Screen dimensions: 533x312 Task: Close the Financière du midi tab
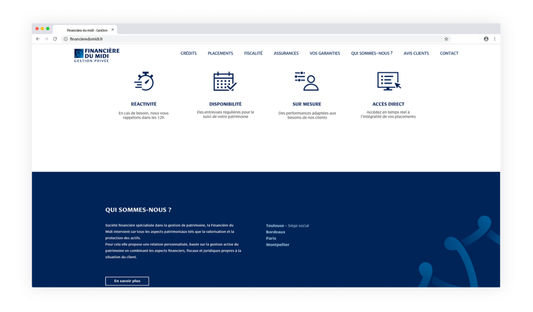(x=112, y=30)
